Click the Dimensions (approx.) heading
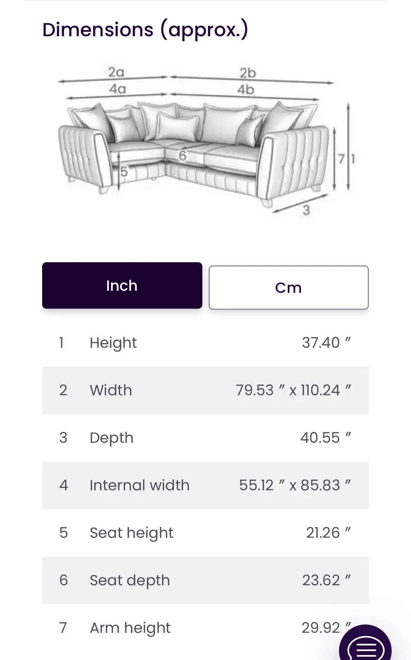Image resolution: width=411 pixels, height=660 pixels. 145,30
